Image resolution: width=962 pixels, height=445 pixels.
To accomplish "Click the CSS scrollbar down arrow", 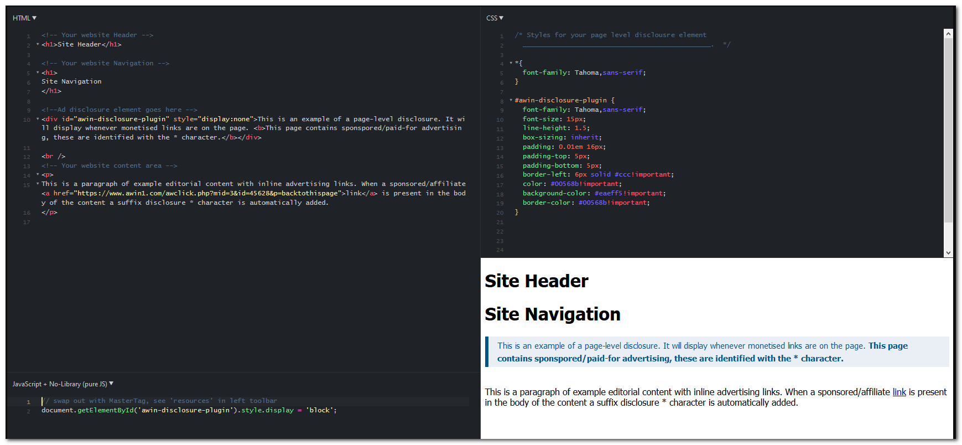I will (x=948, y=253).
